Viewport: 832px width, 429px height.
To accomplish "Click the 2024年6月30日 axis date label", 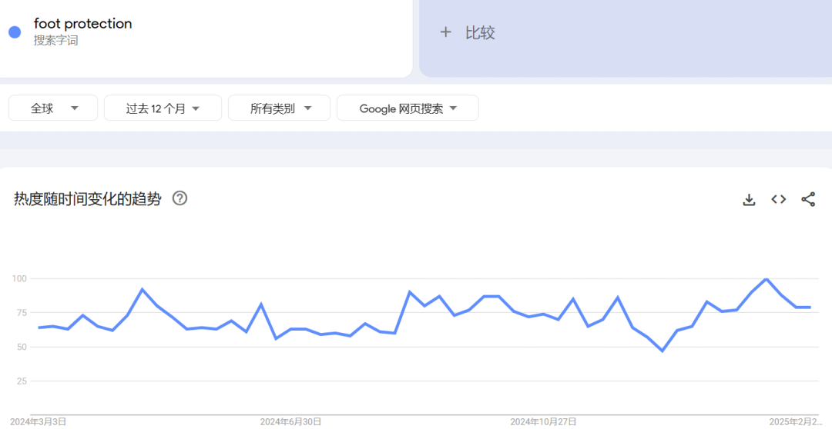I will point(290,421).
